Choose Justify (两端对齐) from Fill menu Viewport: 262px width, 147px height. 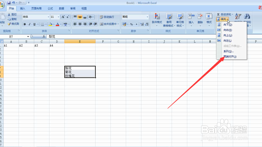(x=231, y=56)
